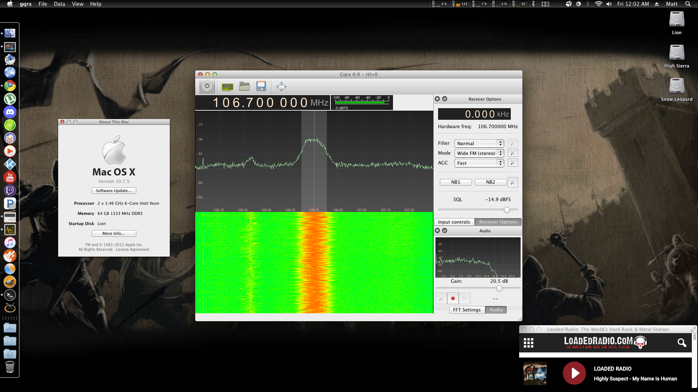Click the SQL squelch slider handle
The width and height of the screenshot is (698, 392).
507,210
